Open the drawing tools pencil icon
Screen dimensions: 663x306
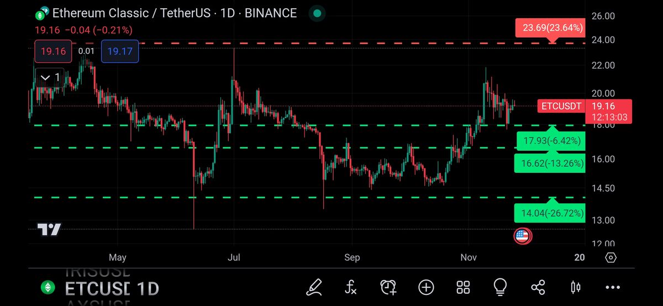pos(314,287)
